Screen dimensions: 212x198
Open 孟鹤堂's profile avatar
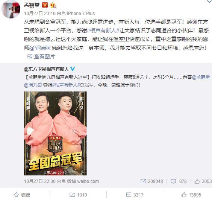11,9
